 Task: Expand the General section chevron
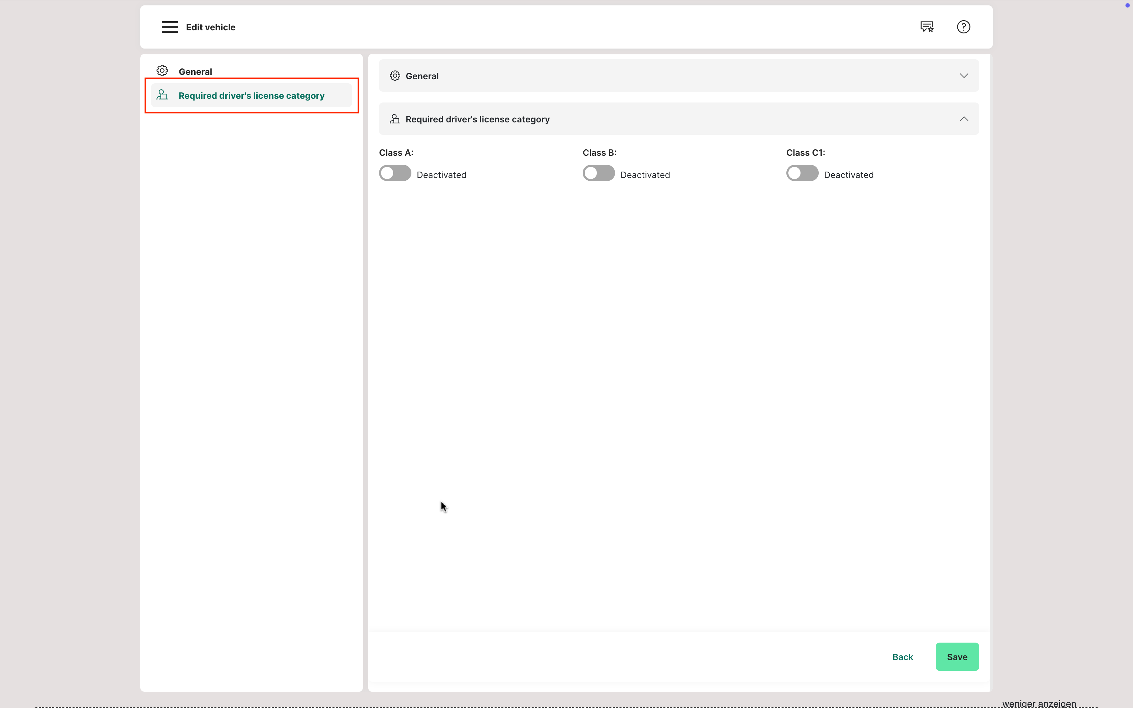point(963,76)
